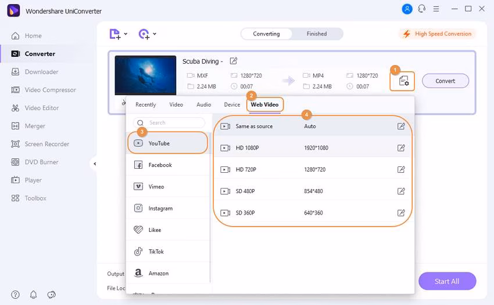
Task: Switch to the Finished tab
Action: (x=317, y=34)
